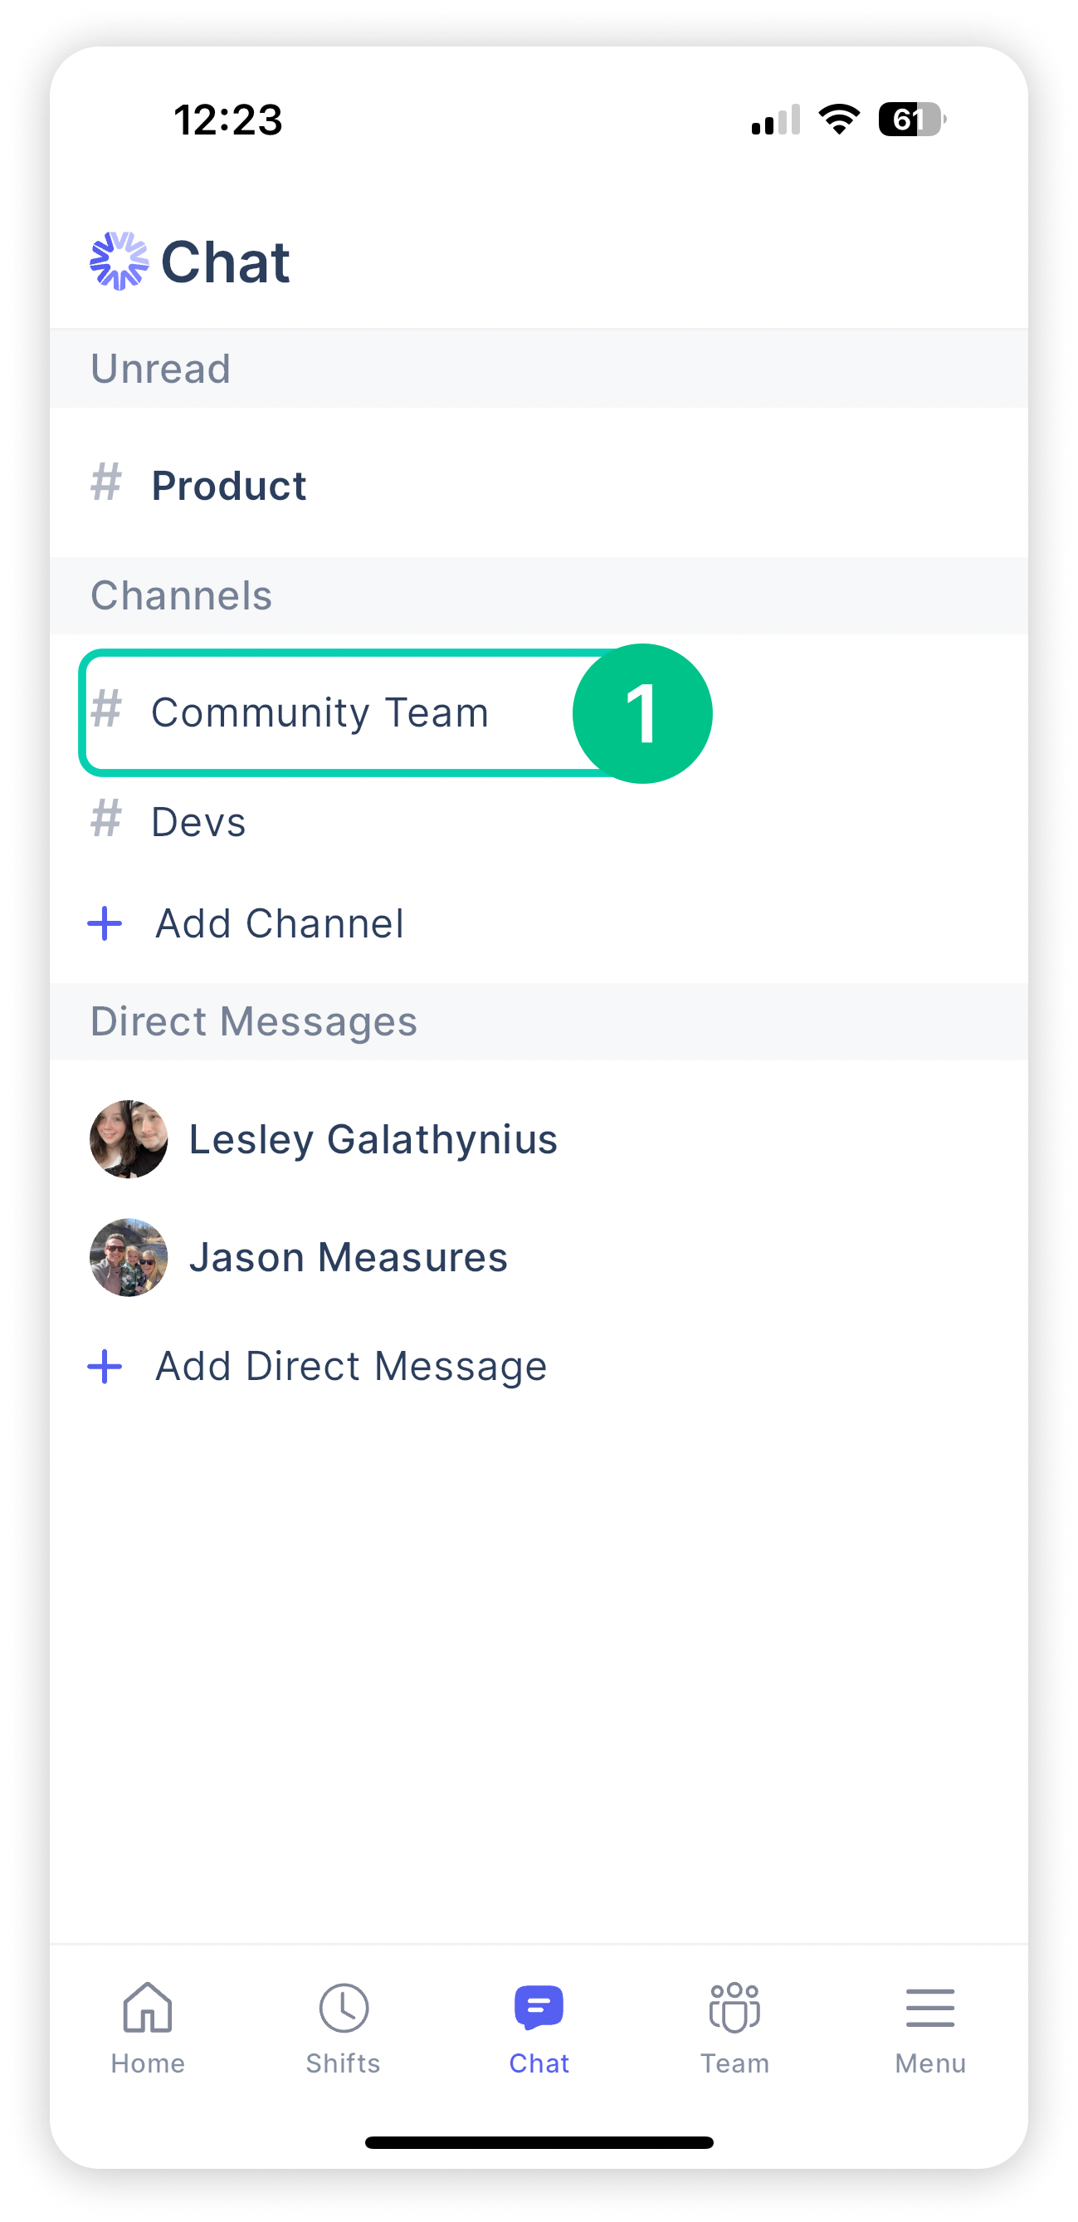Open the hamburger Menu icon

pos(929,2007)
